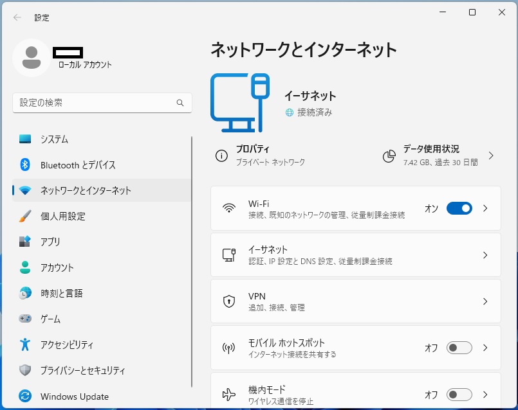This screenshot has width=518, height=410.
Task: Click the アプリ icon in sidebar
Action: (25, 242)
